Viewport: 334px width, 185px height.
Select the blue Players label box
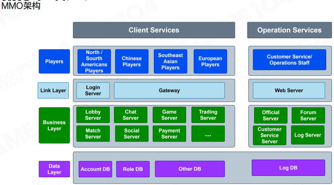coord(54,61)
